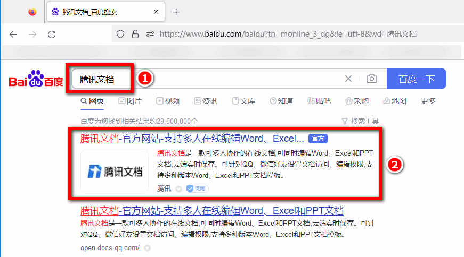Clear search text with X icon
Screen dimensions: 464x257
coord(348,79)
